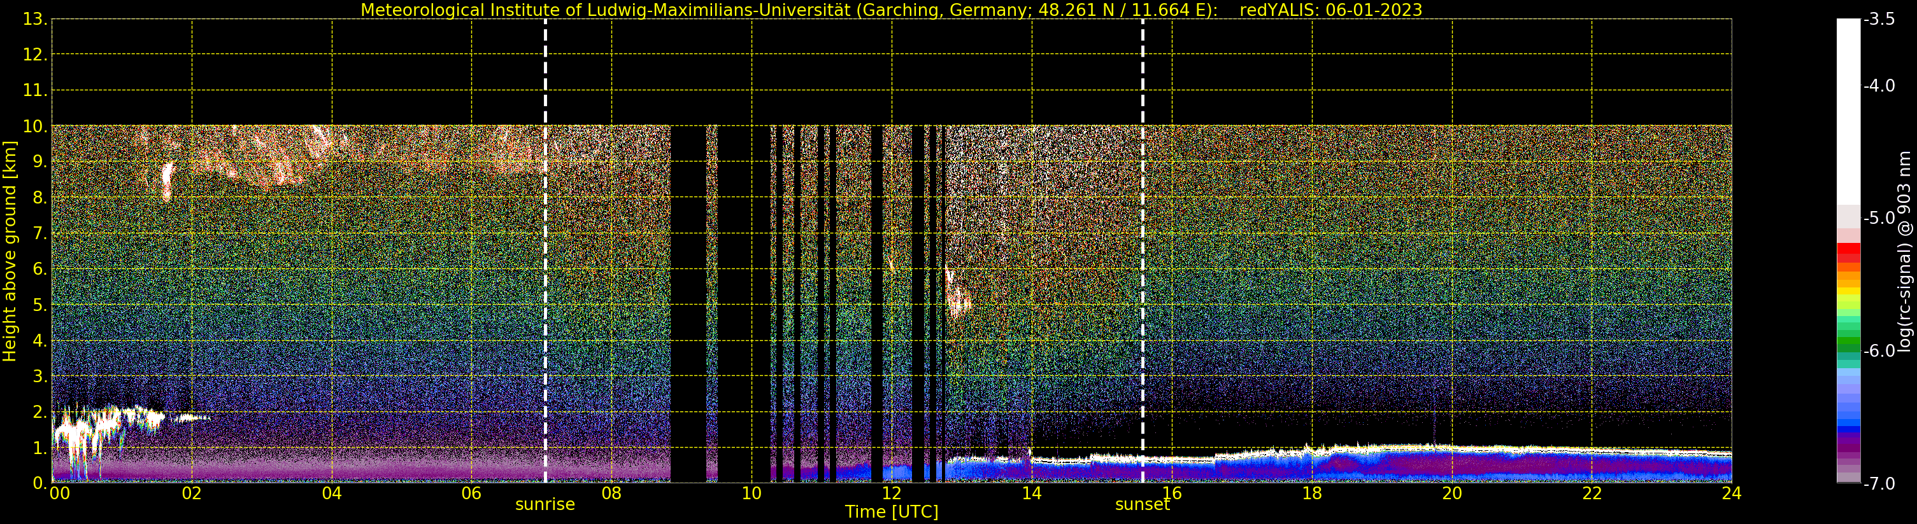
Task: Click the '3.' height axis tick label
Action: 40,376
